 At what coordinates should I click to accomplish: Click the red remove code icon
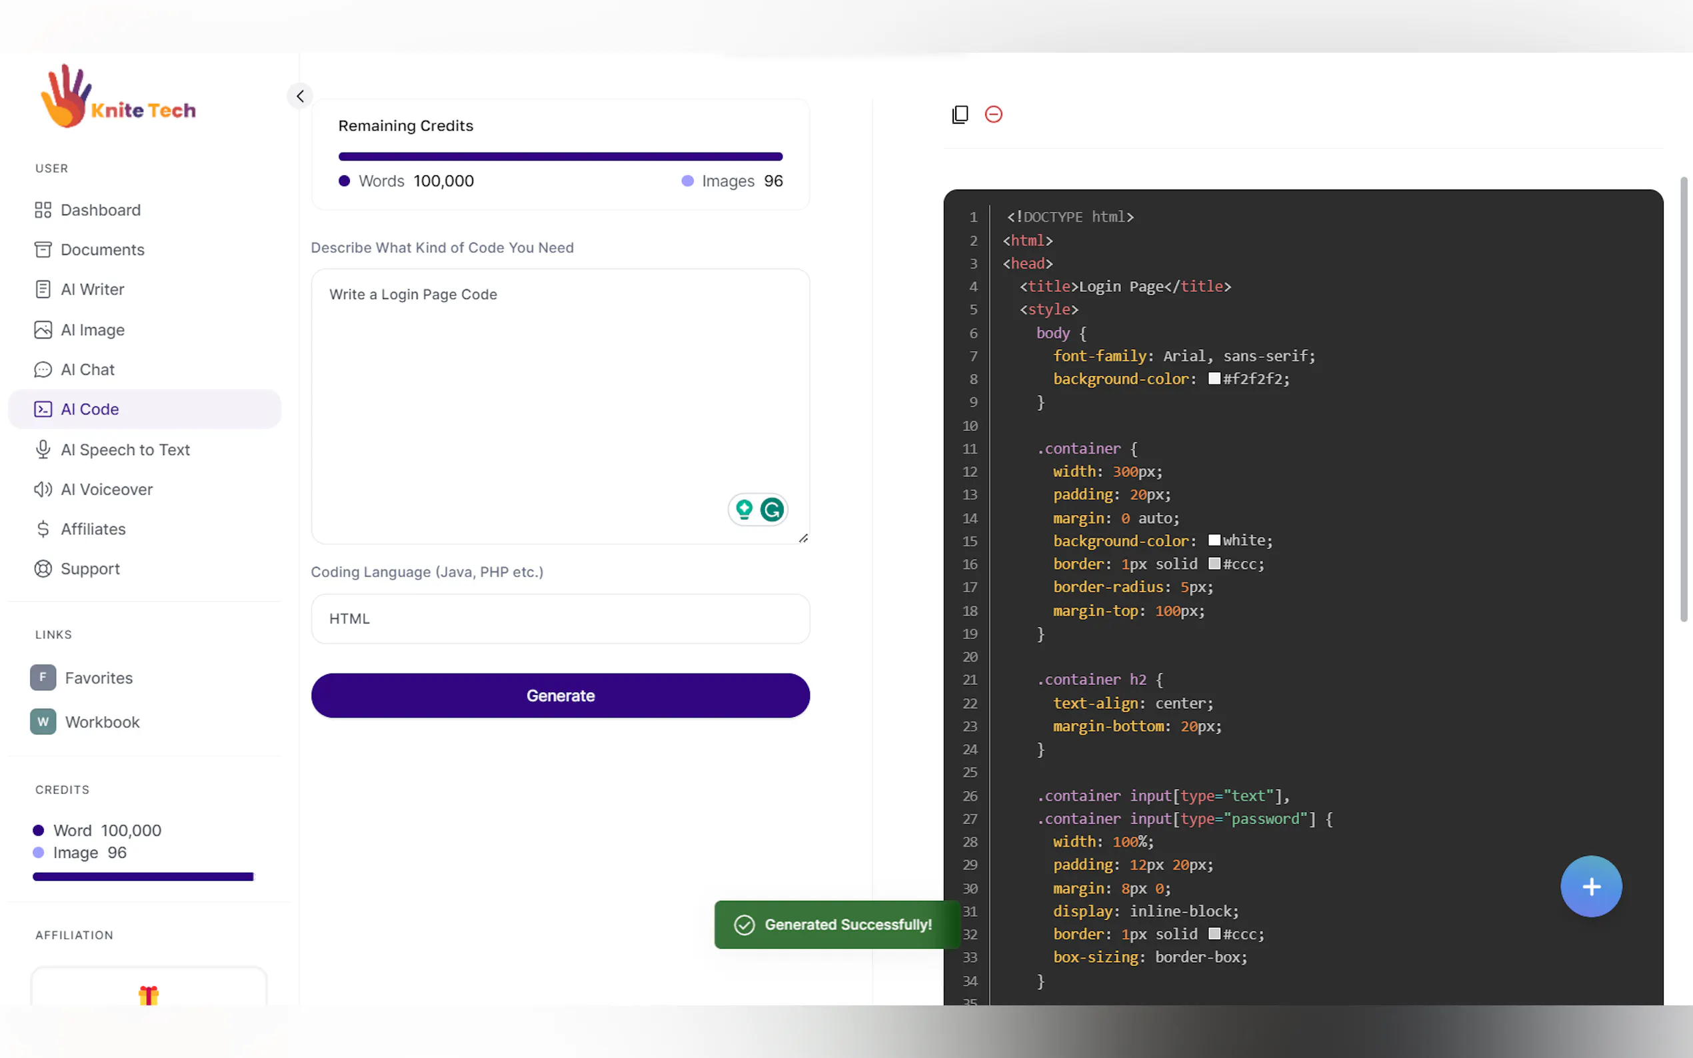coord(993,114)
